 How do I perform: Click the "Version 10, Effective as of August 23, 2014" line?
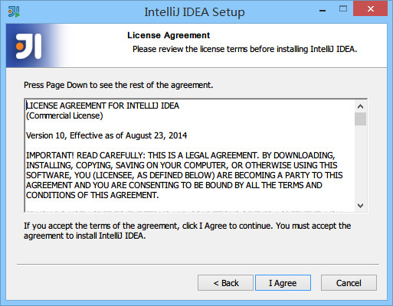(106, 135)
